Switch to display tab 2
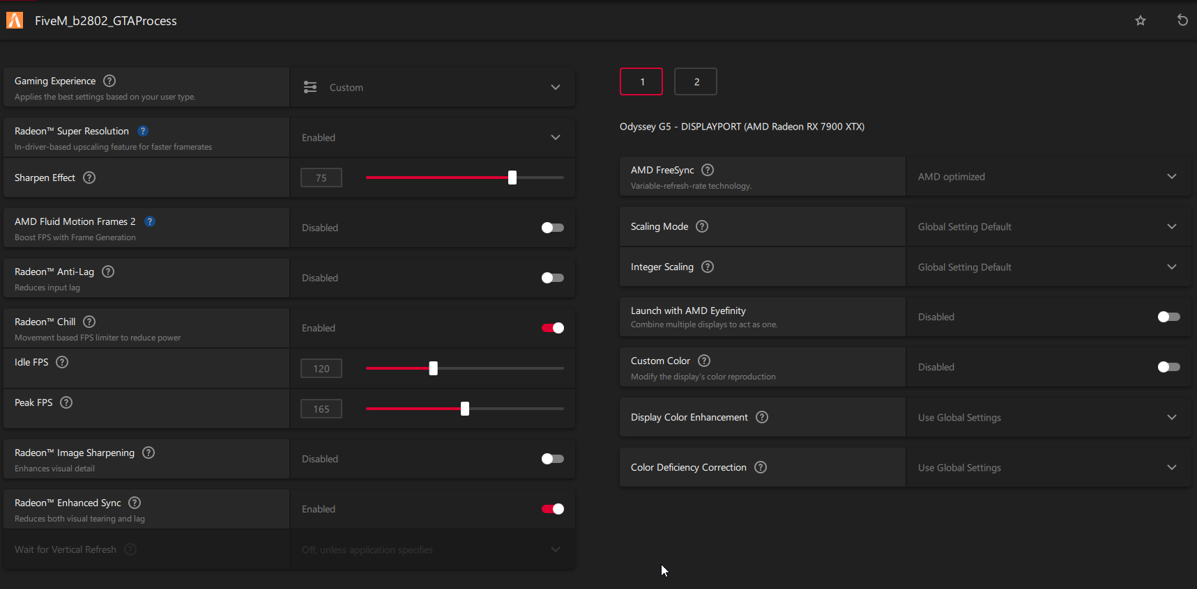This screenshot has height=589, width=1197. tap(696, 81)
